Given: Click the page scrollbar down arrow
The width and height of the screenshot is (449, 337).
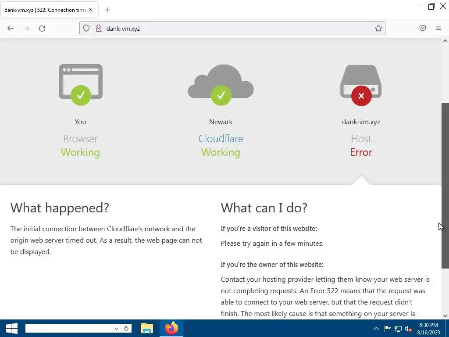Looking at the screenshot, I should 445,316.
